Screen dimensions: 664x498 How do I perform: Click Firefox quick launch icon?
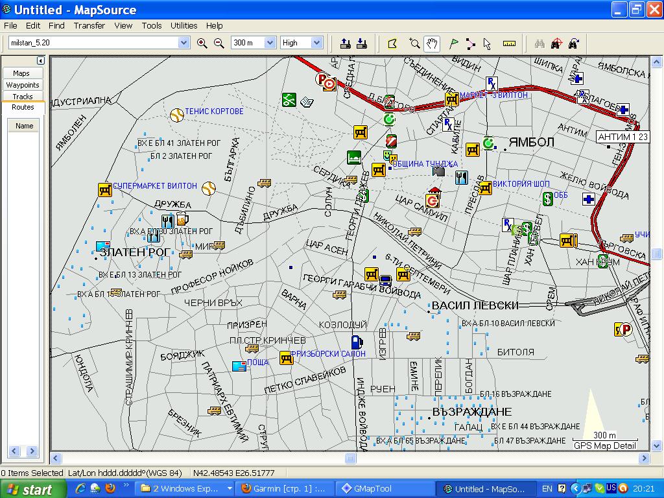[110, 488]
